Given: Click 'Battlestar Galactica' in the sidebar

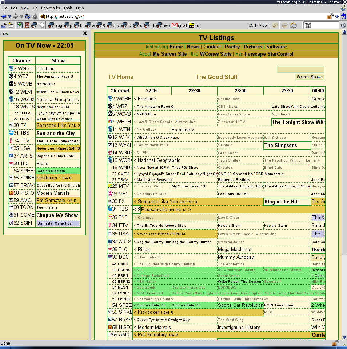Looking at the screenshot, I should [58, 223].
